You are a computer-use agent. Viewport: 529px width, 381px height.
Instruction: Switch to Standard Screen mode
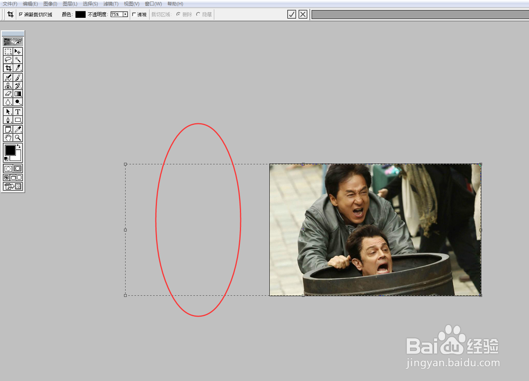(7, 178)
